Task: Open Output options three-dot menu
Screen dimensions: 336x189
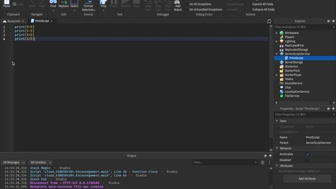Action: pyautogui.click(x=269, y=162)
